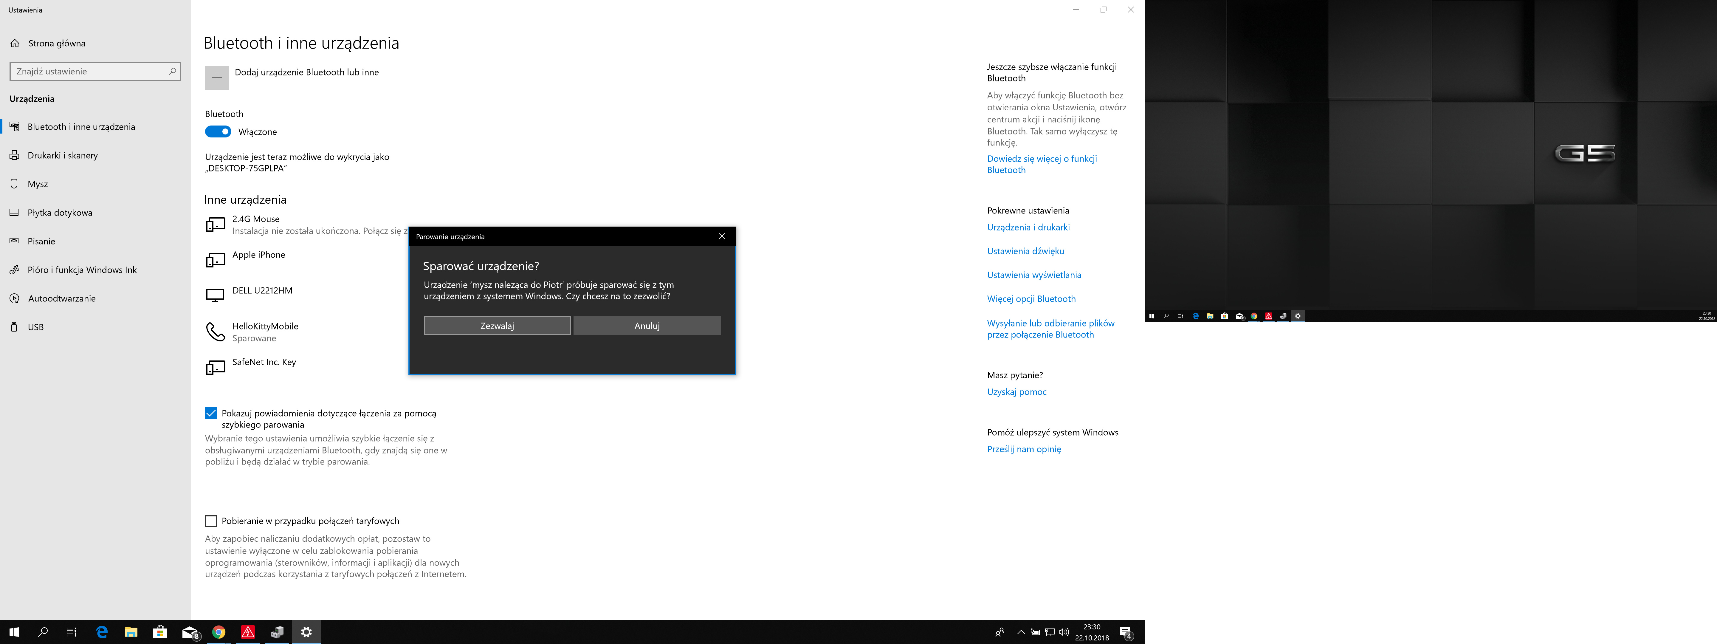Open the red lightning triangle app on taskbar
The width and height of the screenshot is (1717, 644).
coord(248,632)
